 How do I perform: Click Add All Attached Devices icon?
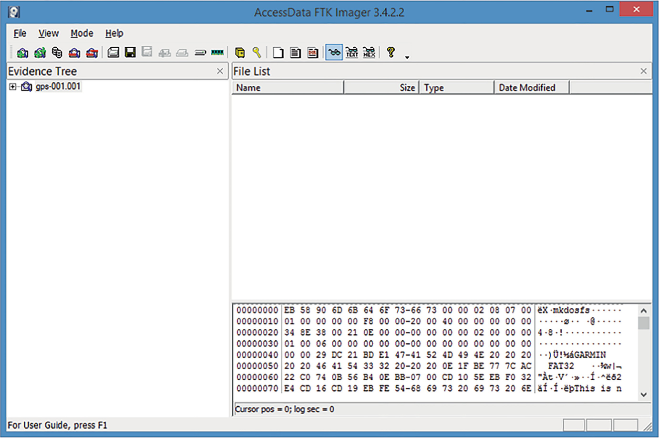(40, 52)
